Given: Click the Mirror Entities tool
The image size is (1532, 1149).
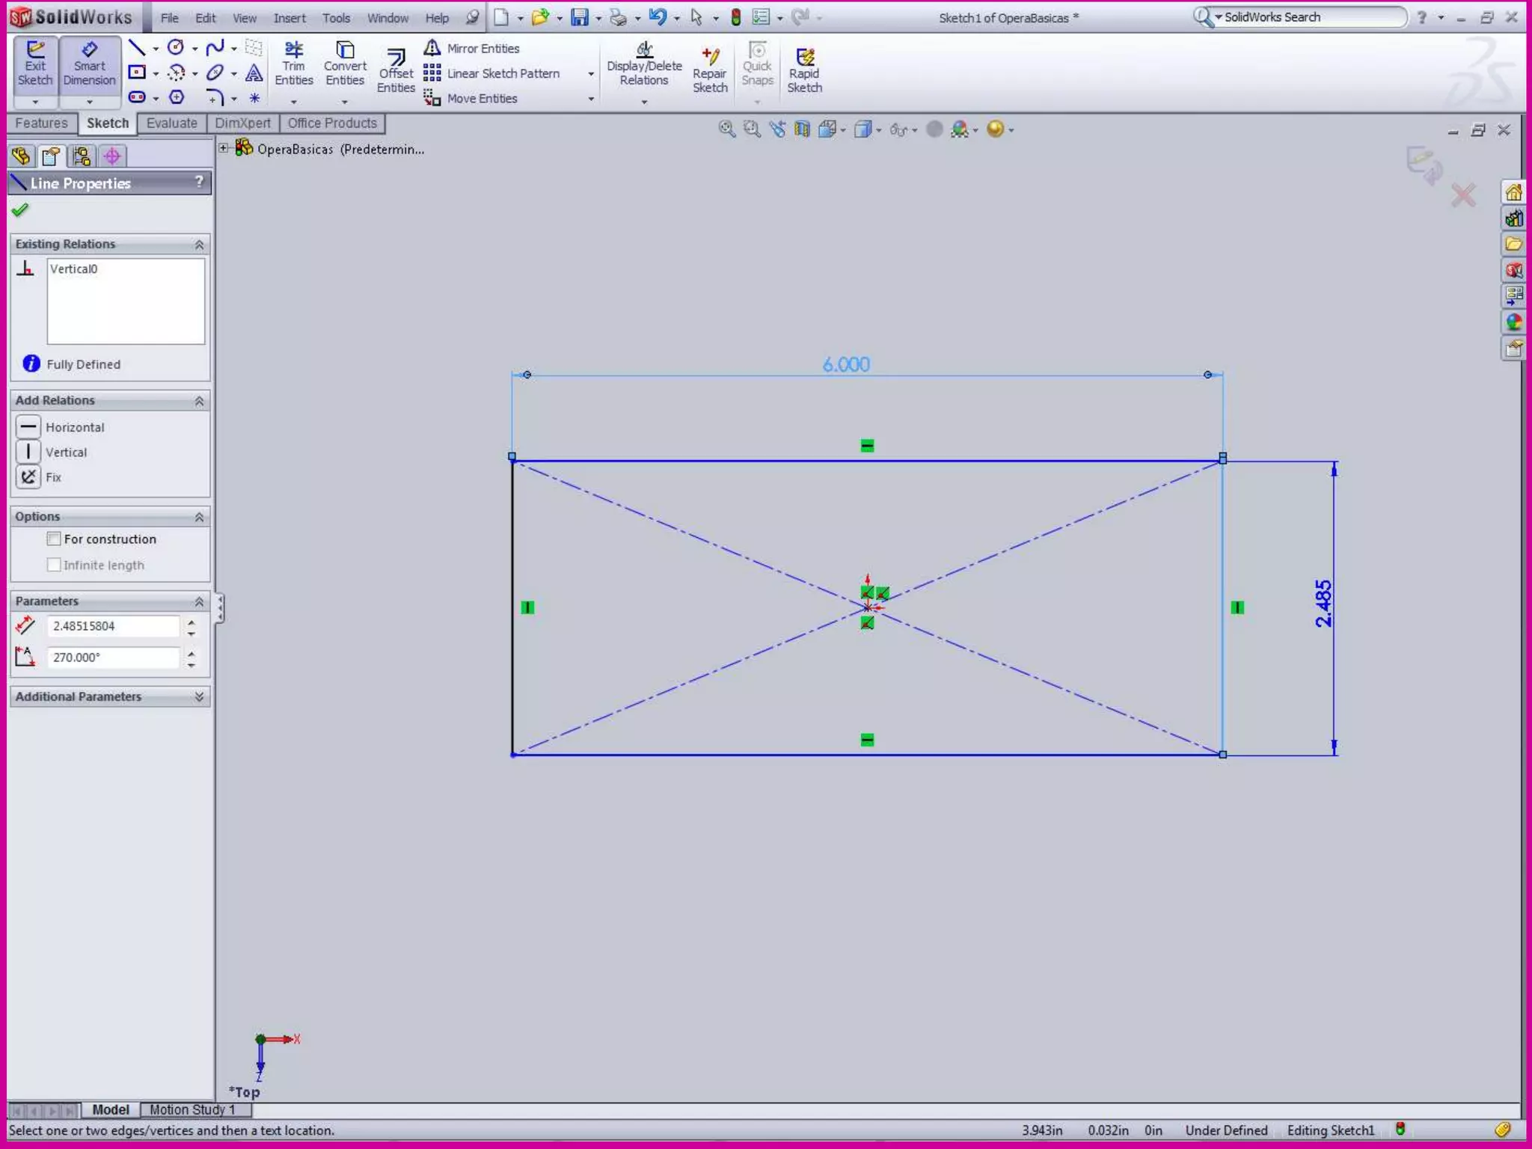Looking at the screenshot, I should pyautogui.click(x=473, y=49).
